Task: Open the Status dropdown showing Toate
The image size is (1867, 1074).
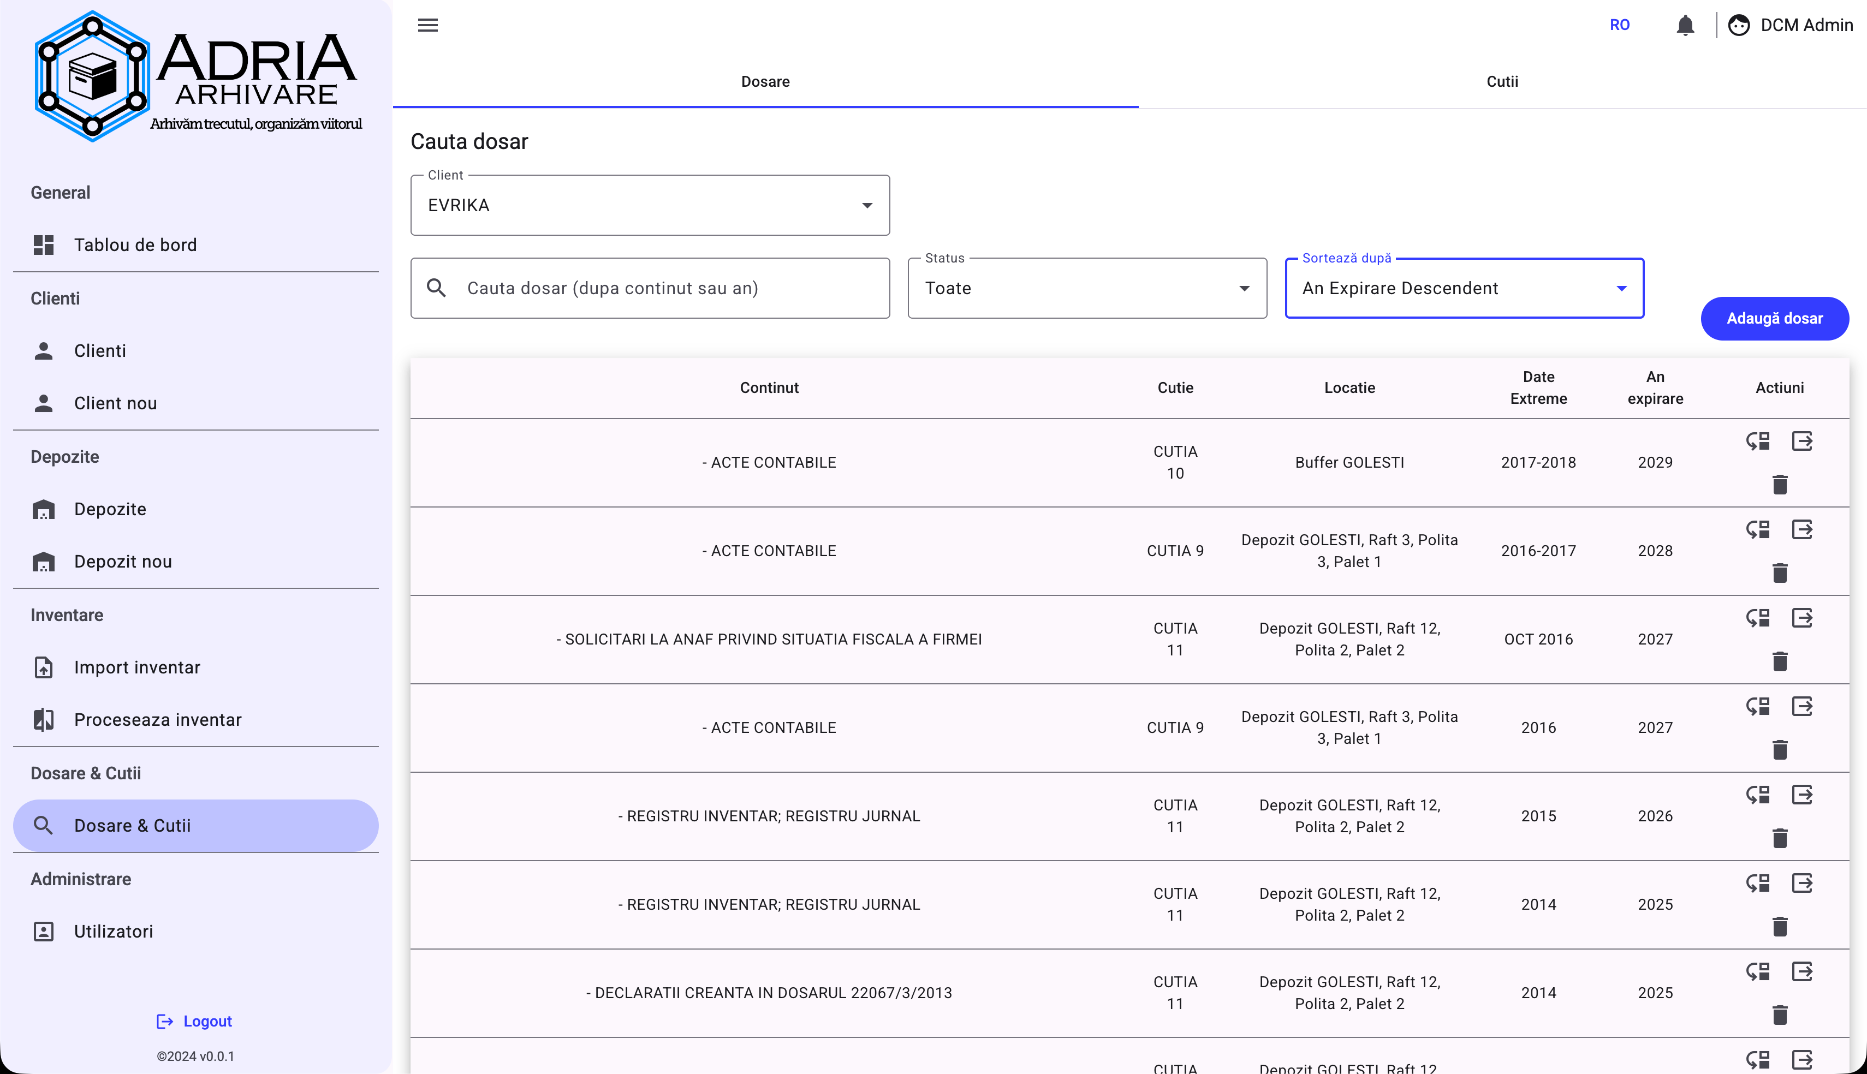Action: point(1087,288)
